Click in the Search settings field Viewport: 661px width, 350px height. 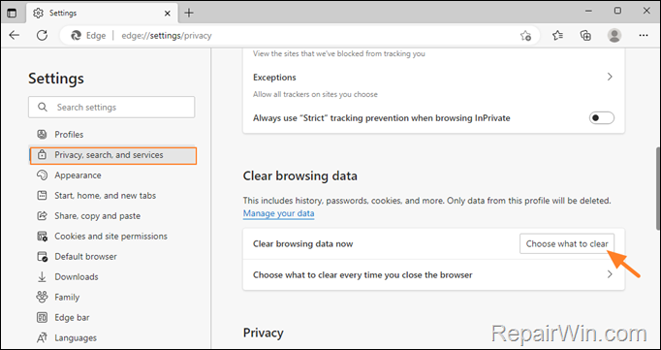[x=111, y=107]
